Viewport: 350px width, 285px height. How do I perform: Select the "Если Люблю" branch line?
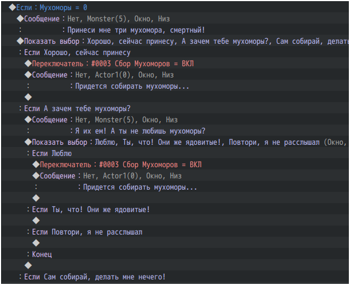point(52,153)
